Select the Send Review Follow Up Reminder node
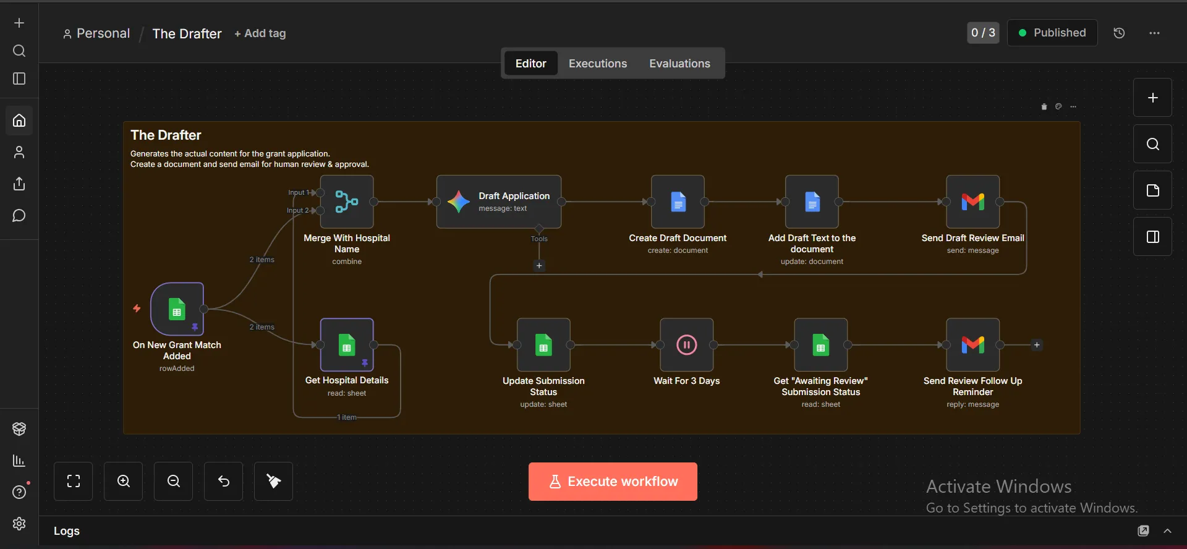 pos(972,345)
